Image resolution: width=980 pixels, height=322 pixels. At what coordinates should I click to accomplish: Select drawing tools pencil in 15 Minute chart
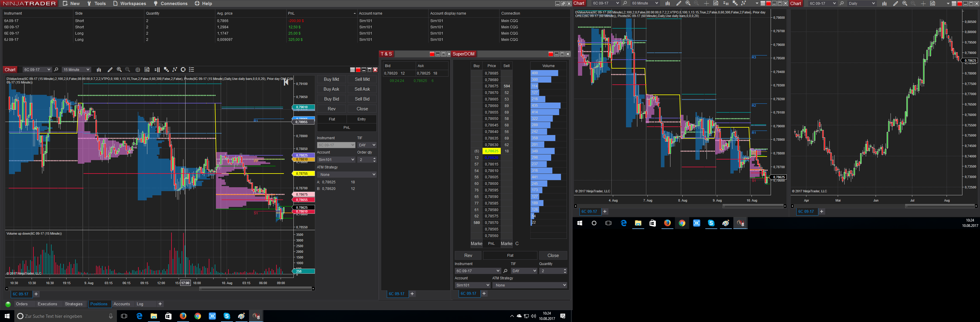[110, 69]
